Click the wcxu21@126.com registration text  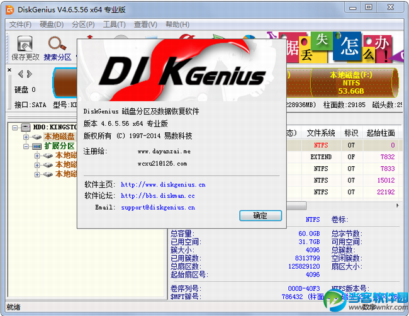pyautogui.click(x=162, y=164)
